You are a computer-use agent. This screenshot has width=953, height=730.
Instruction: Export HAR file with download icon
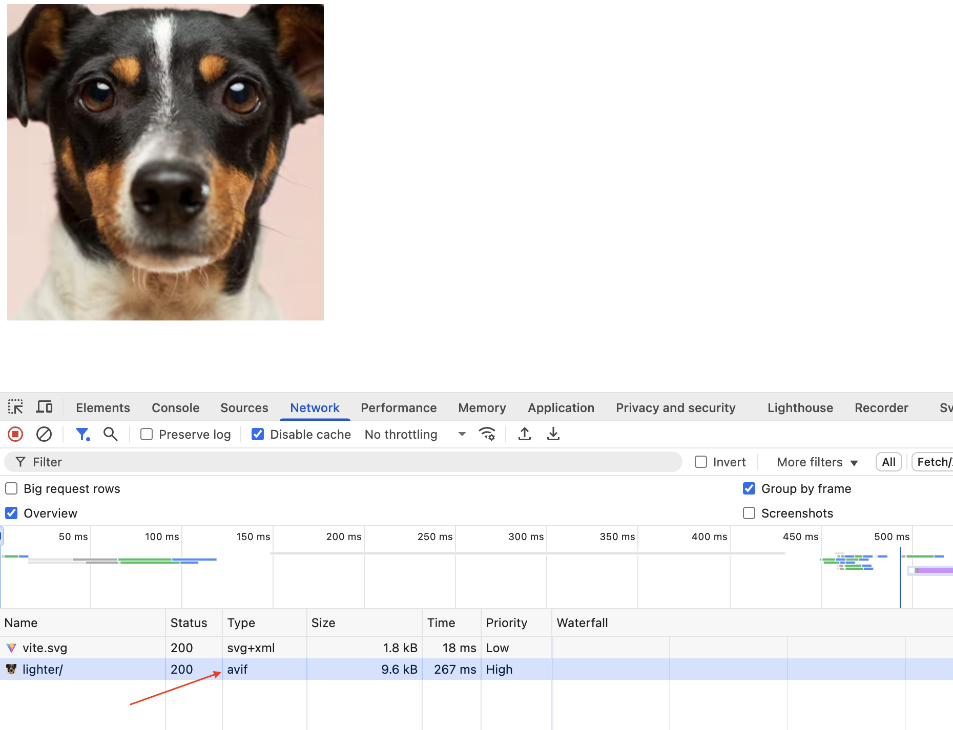(x=553, y=434)
